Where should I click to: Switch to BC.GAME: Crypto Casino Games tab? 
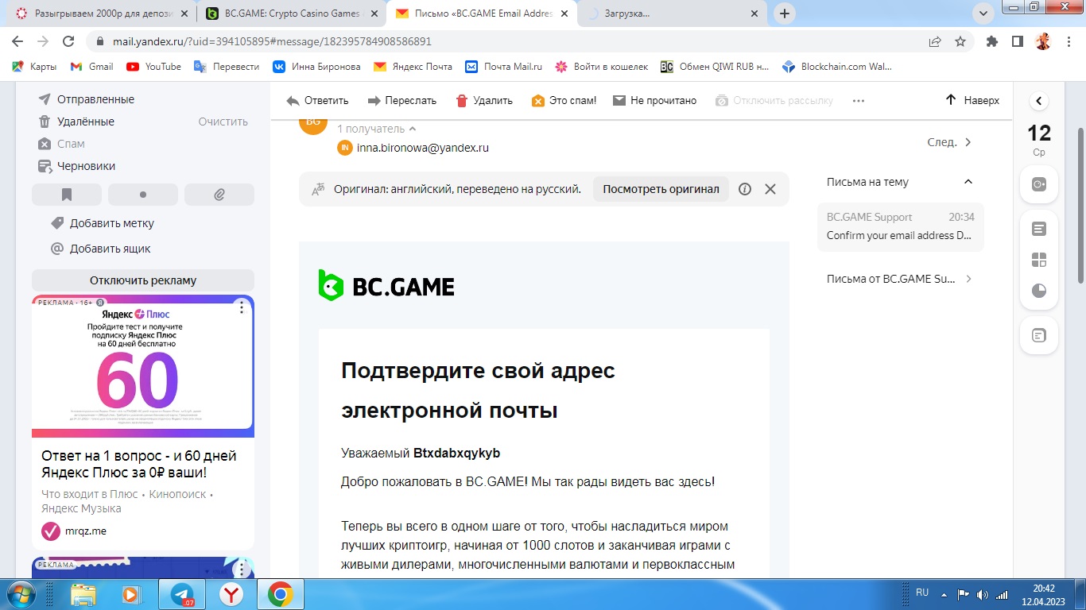(292, 14)
